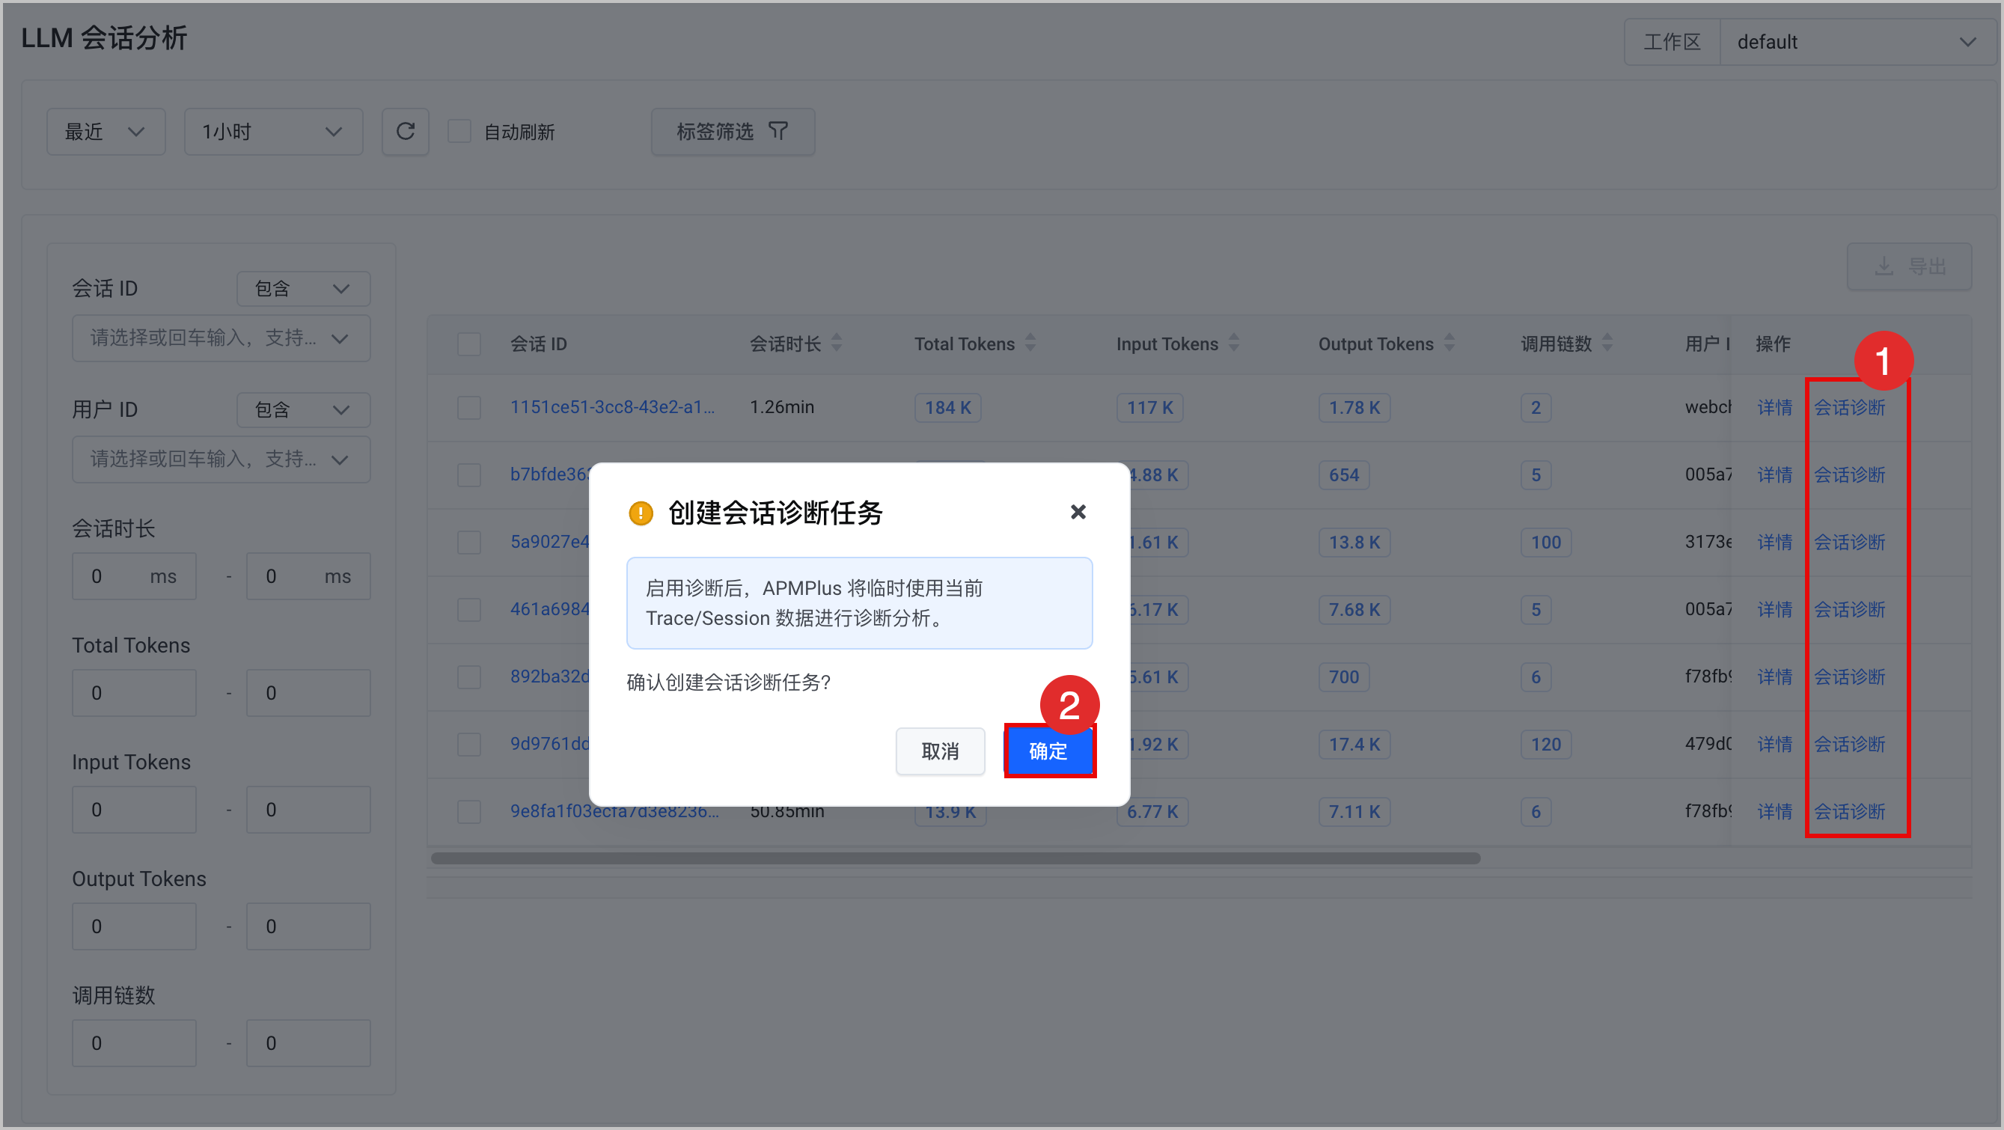Click the horizontal table scrollbar
Viewport: 2004px width, 1130px height.
click(x=956, y=858)
